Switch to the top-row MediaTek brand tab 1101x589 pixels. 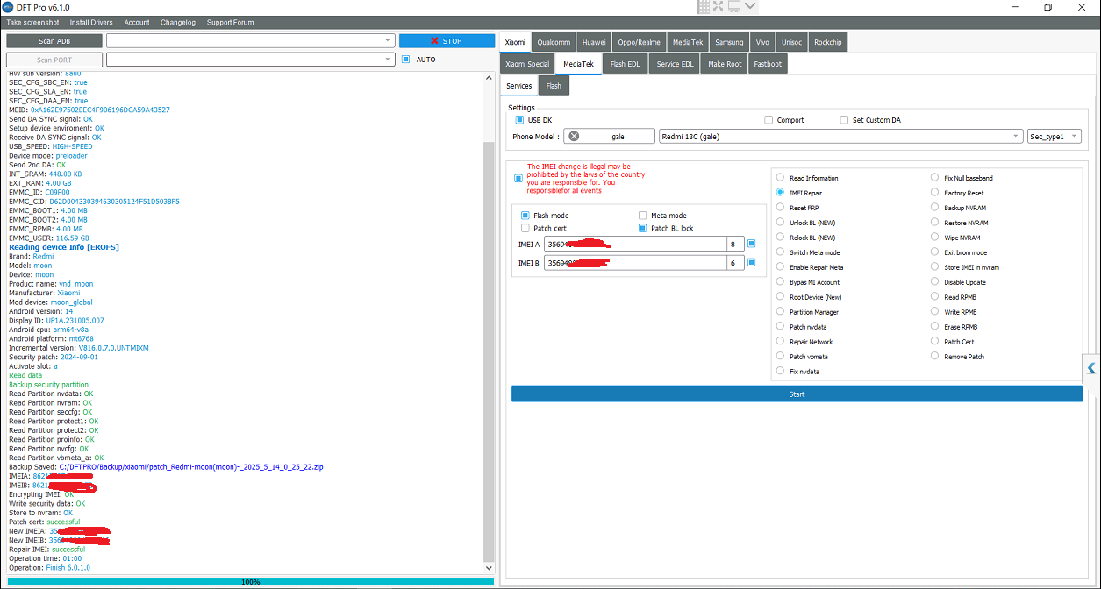click(688, 42)
